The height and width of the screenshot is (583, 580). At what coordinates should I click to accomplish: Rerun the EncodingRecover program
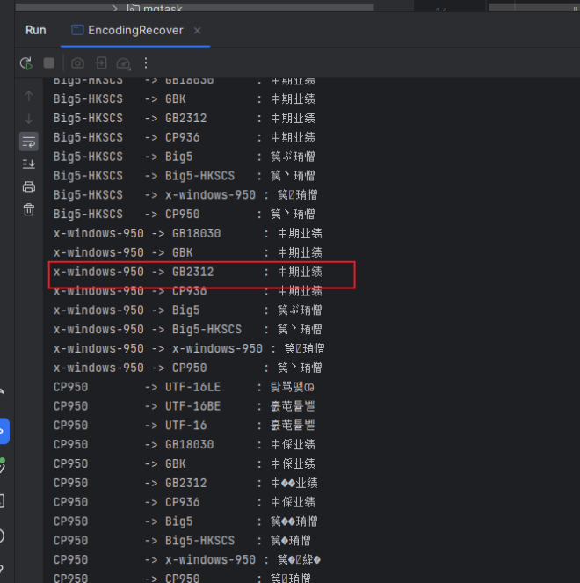point(27,63)
